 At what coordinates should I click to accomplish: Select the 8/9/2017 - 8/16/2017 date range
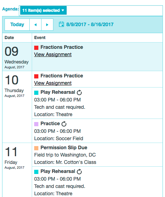[90, 24]
